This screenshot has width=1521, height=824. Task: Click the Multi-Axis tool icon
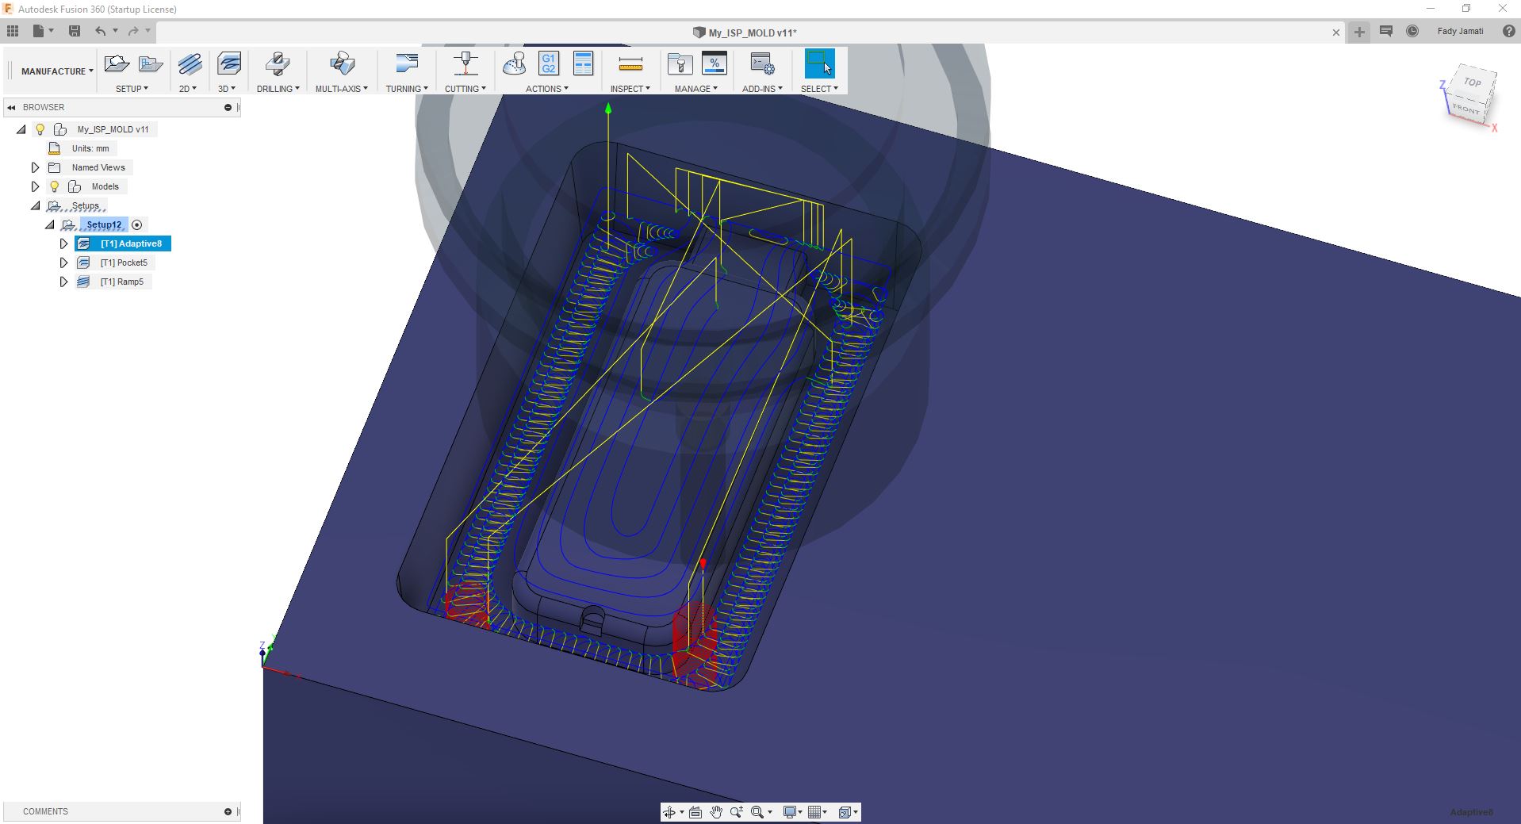(342, 64)
